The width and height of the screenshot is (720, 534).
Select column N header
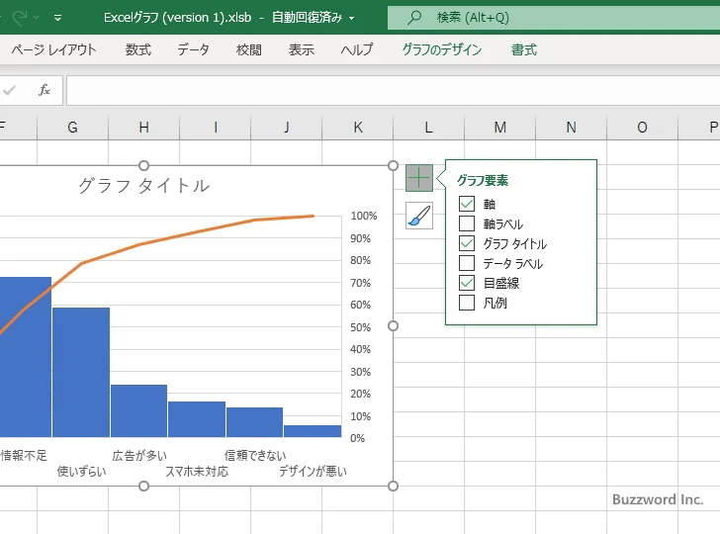point(571,128)
